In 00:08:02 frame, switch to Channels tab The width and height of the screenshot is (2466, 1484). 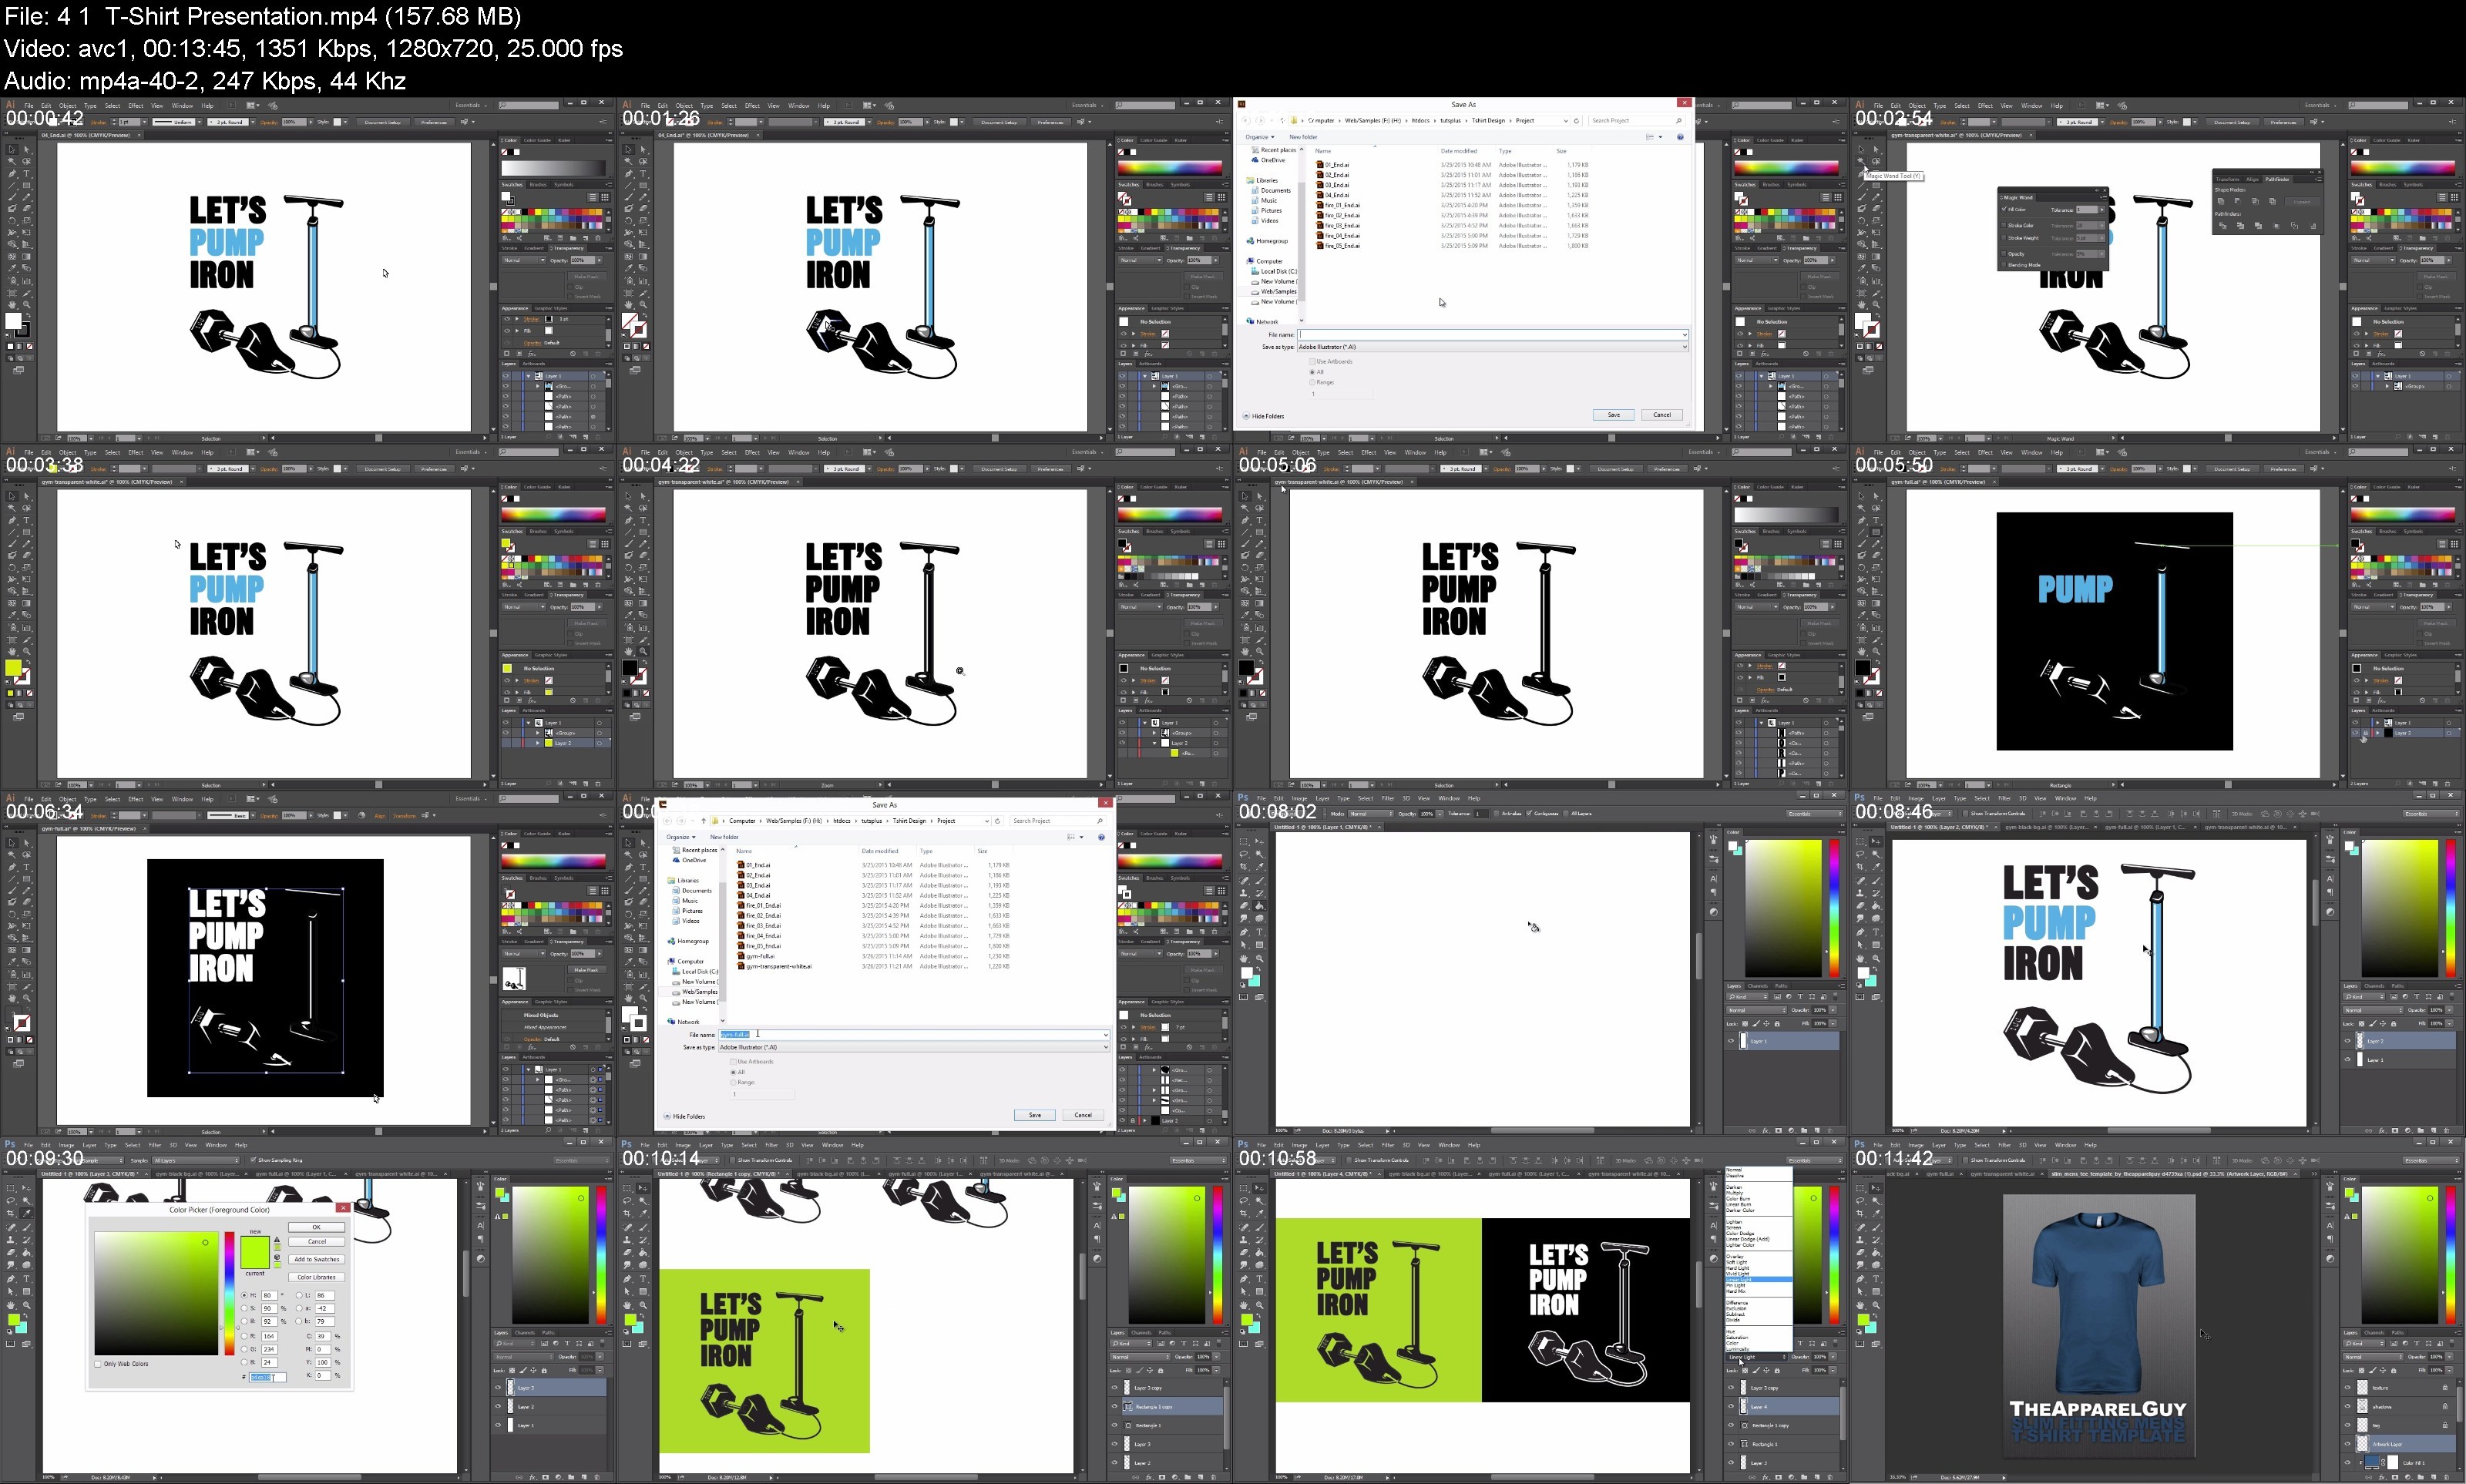tap(1758, 986)
